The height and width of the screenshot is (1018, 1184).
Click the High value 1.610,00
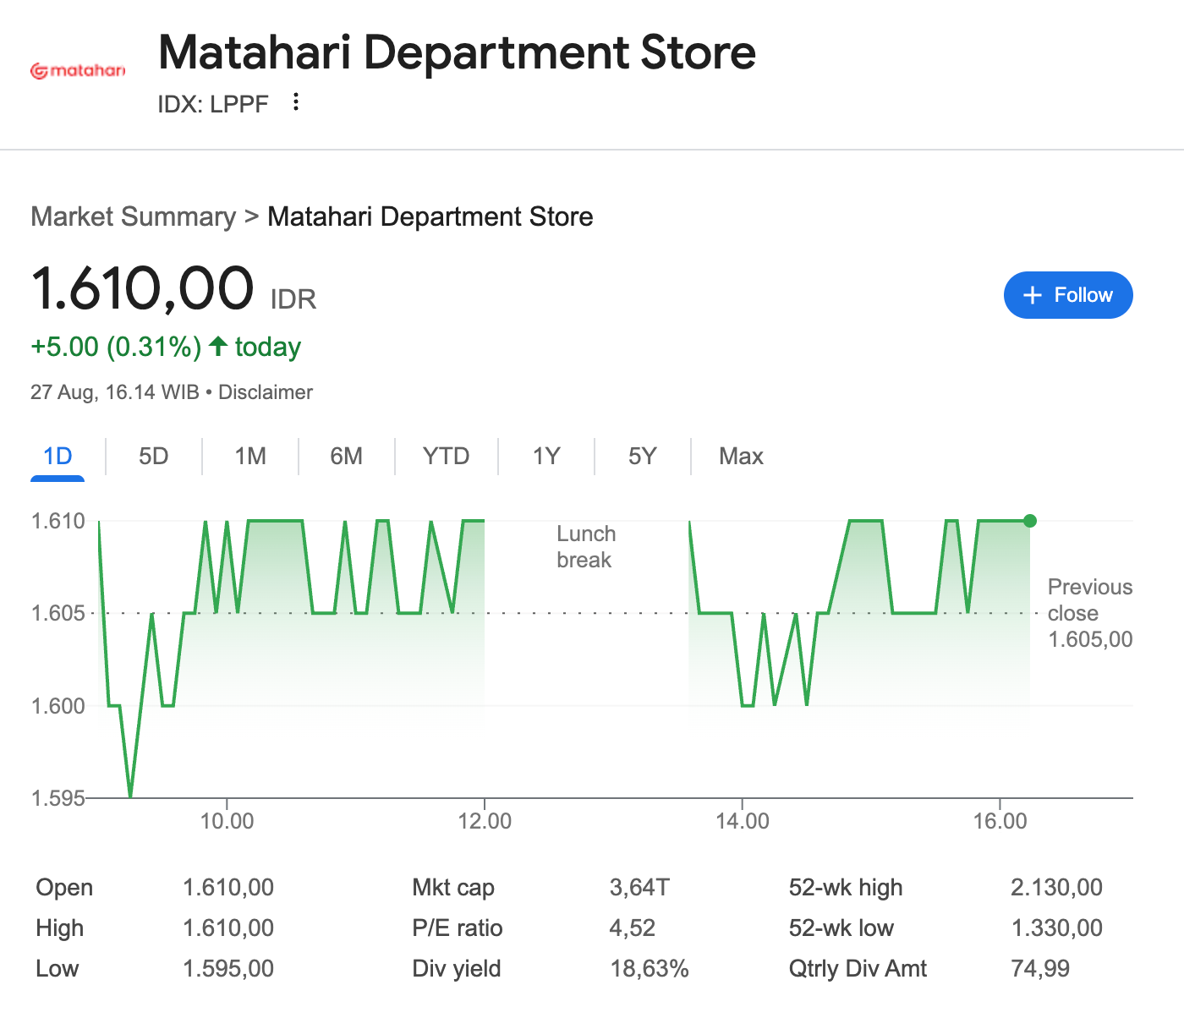[228, 928]
